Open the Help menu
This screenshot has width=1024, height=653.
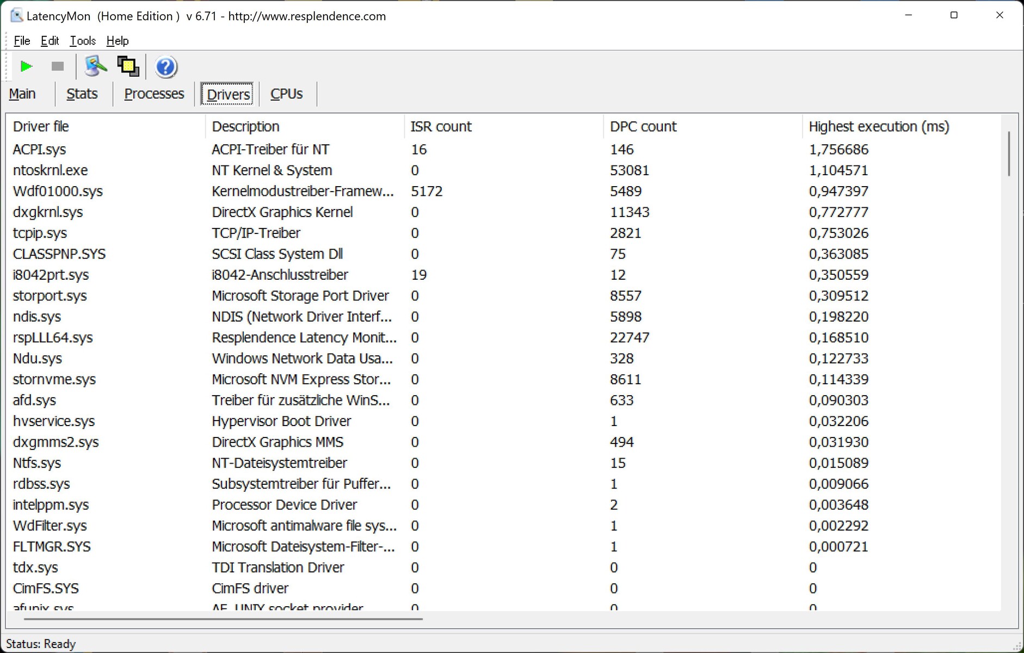[118, 41]
